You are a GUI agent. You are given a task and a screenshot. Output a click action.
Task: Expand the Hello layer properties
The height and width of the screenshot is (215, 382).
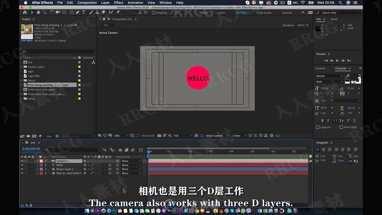click(38, 165)
